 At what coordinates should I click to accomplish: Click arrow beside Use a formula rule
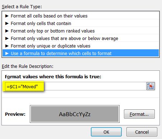click(7, 53)
